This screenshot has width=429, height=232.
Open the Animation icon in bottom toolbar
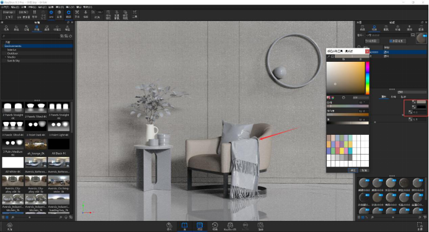click(214, 226)
